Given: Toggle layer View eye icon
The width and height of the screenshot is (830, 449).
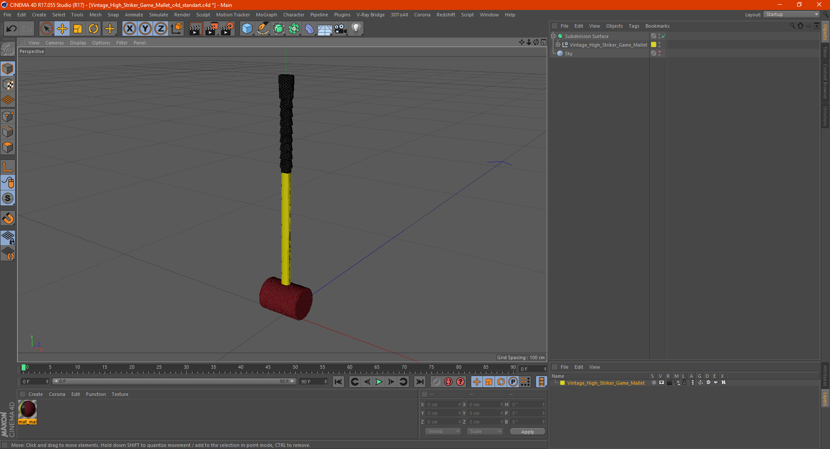Looking at the screenshot, I should (661, 383).
